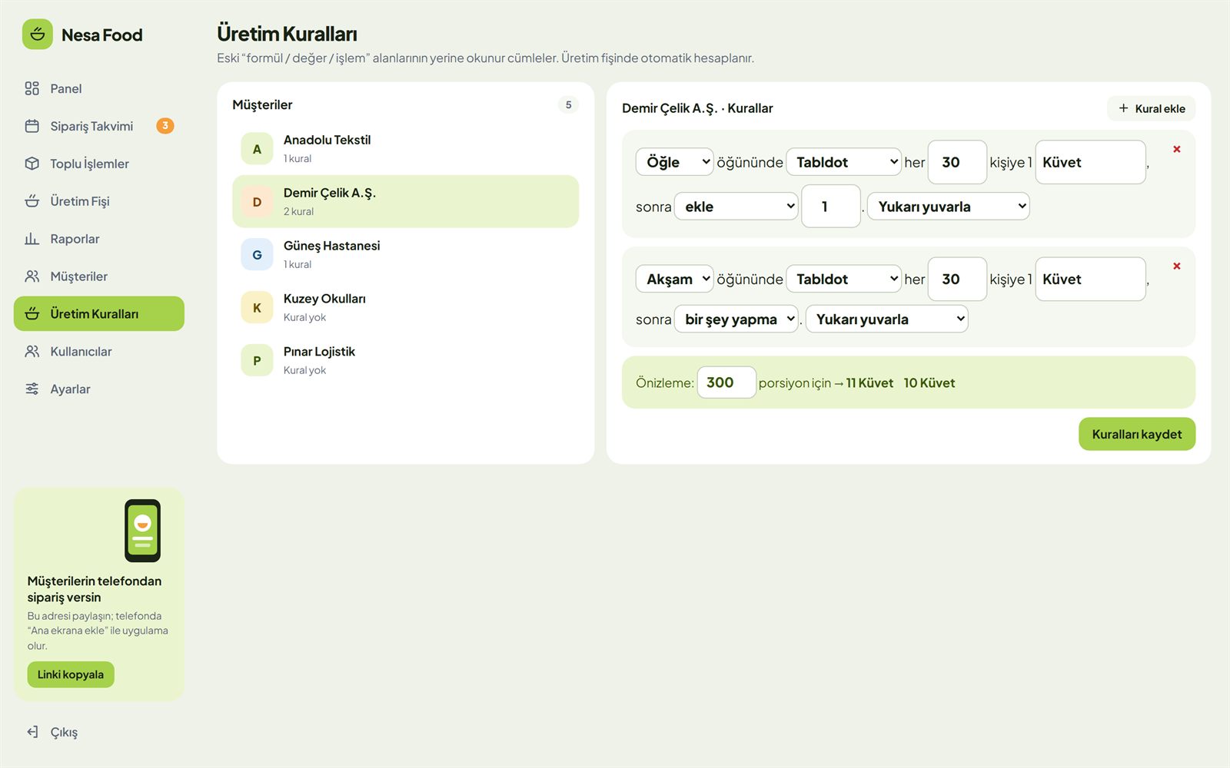Open Tabldot dropdown in Akşam rule
The image size is (1230, 768).
click(843, 279)
